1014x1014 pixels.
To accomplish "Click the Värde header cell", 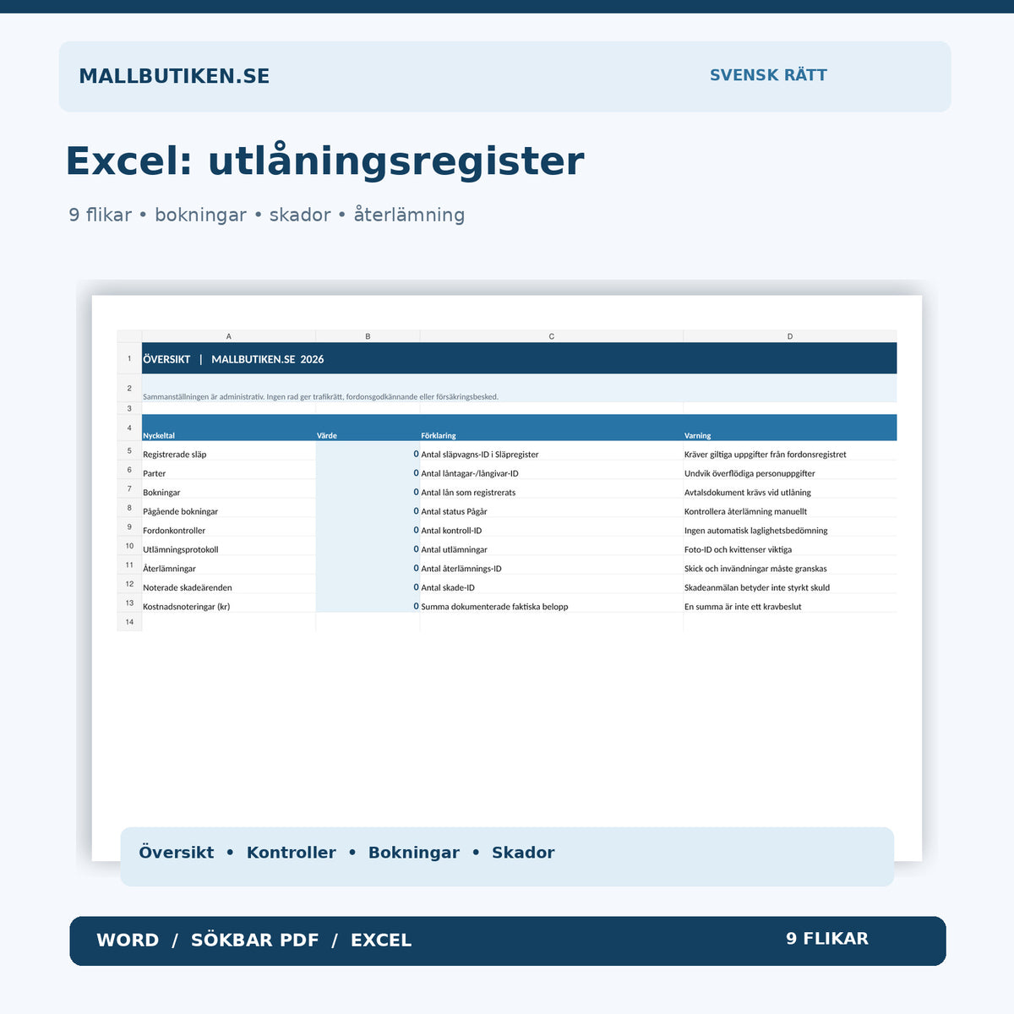I will [368, 428].
